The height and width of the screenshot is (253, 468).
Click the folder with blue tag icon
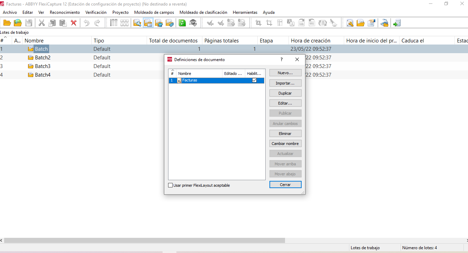(x=169, y=23)
